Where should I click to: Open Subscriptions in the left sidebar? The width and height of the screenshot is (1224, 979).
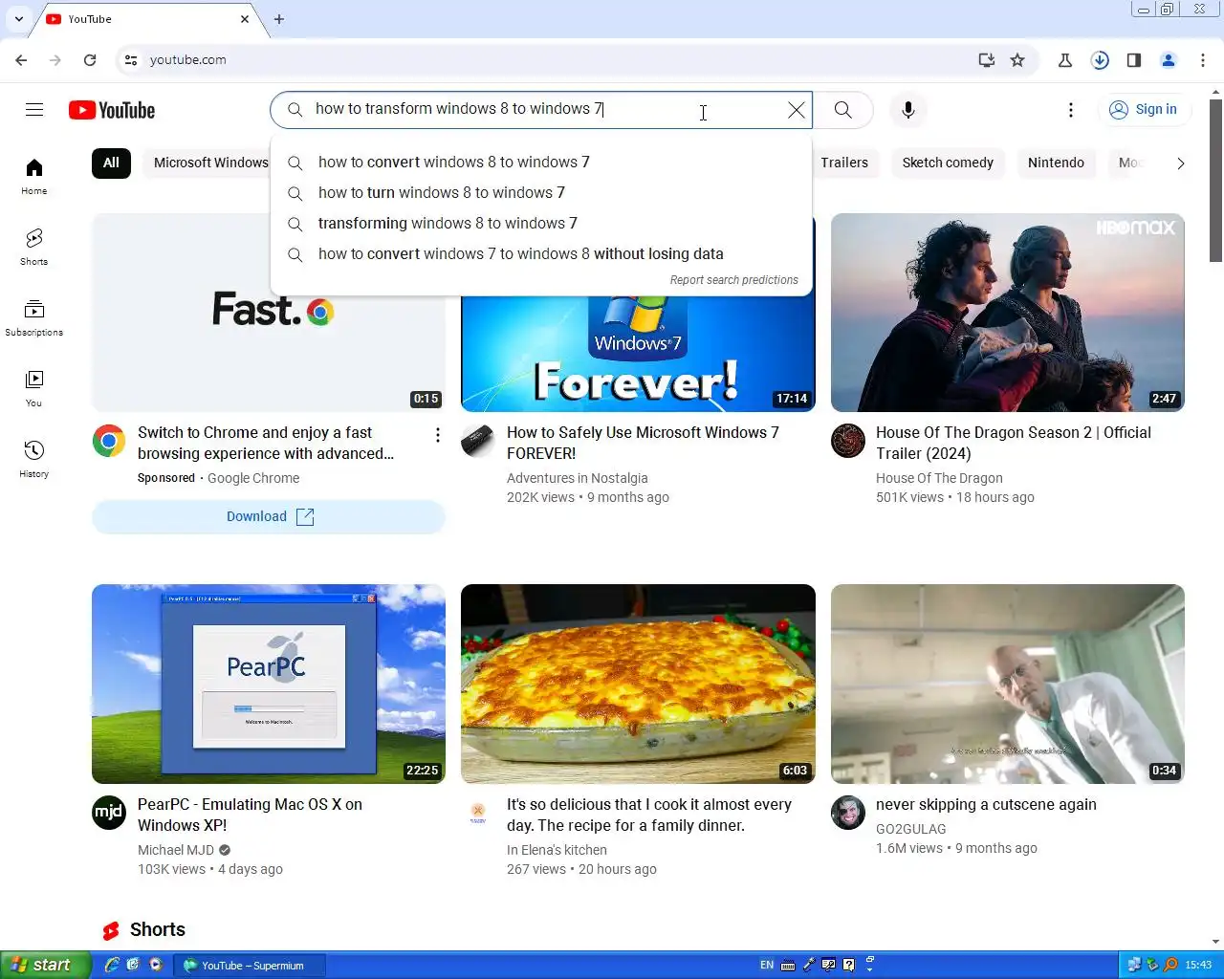[34, 318]
